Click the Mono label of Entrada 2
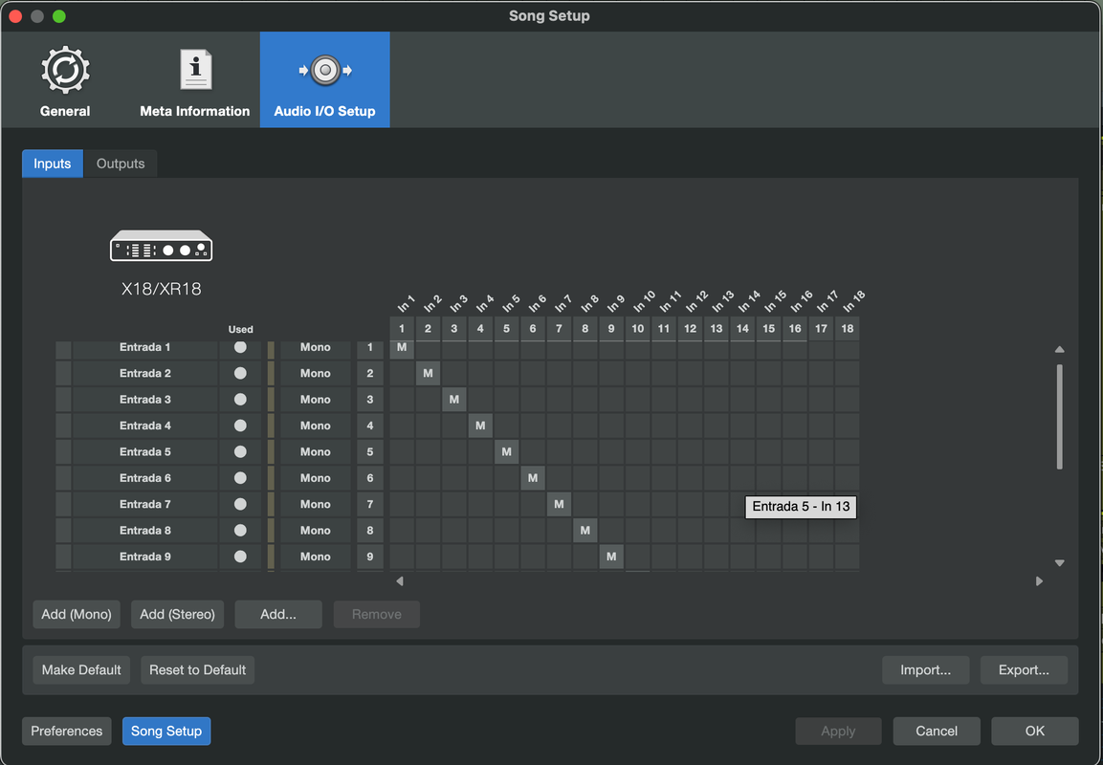 click(x=315, y=373)
